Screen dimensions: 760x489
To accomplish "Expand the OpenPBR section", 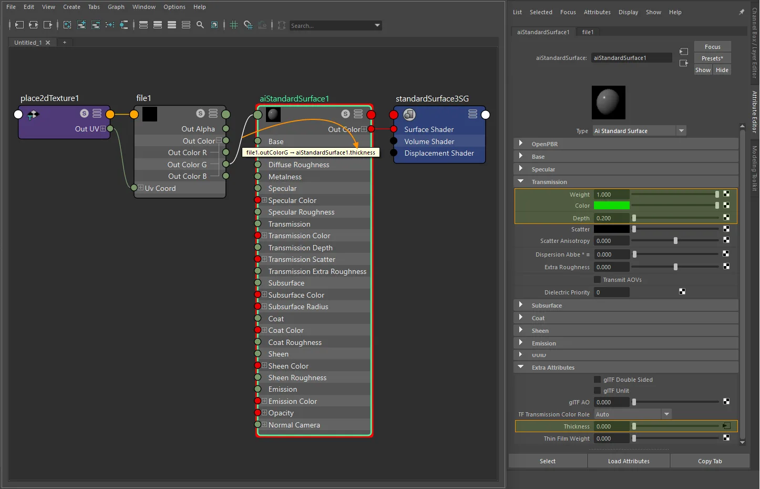I will [521, 144].
